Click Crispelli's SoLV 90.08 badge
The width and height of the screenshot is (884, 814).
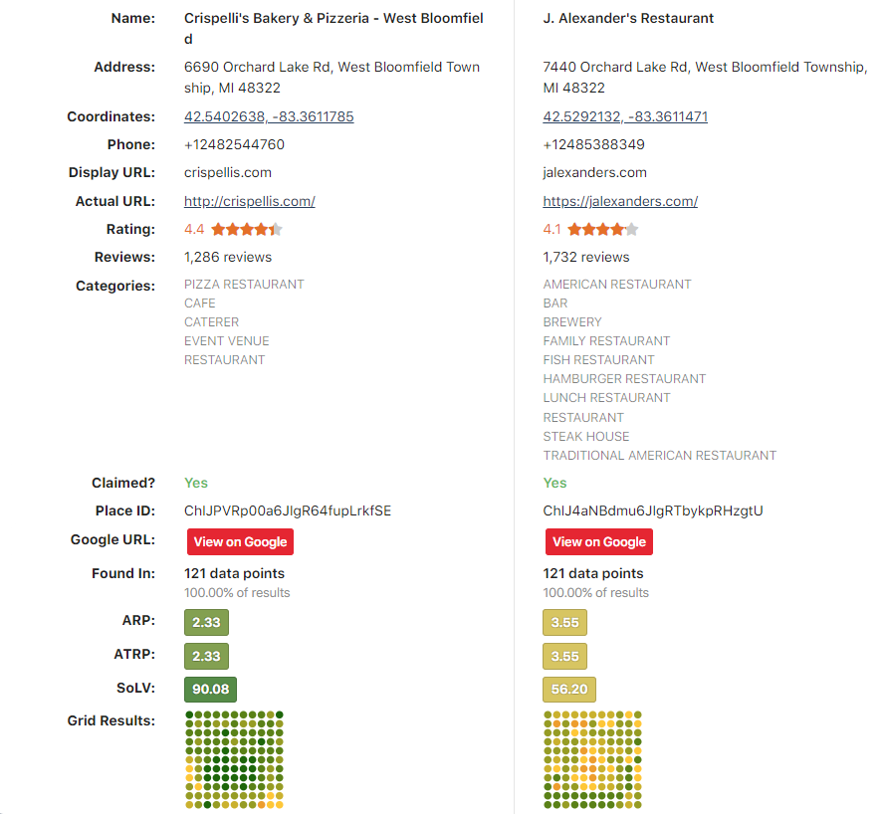(210, 690)
